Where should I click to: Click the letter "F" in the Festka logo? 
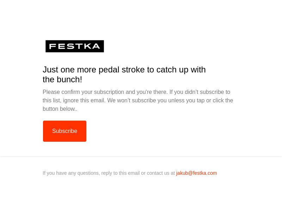(52, 46)
